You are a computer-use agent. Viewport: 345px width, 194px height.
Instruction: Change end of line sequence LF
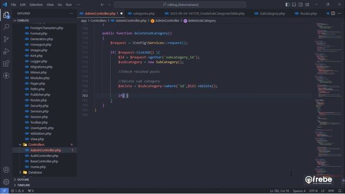coord(323,191)
